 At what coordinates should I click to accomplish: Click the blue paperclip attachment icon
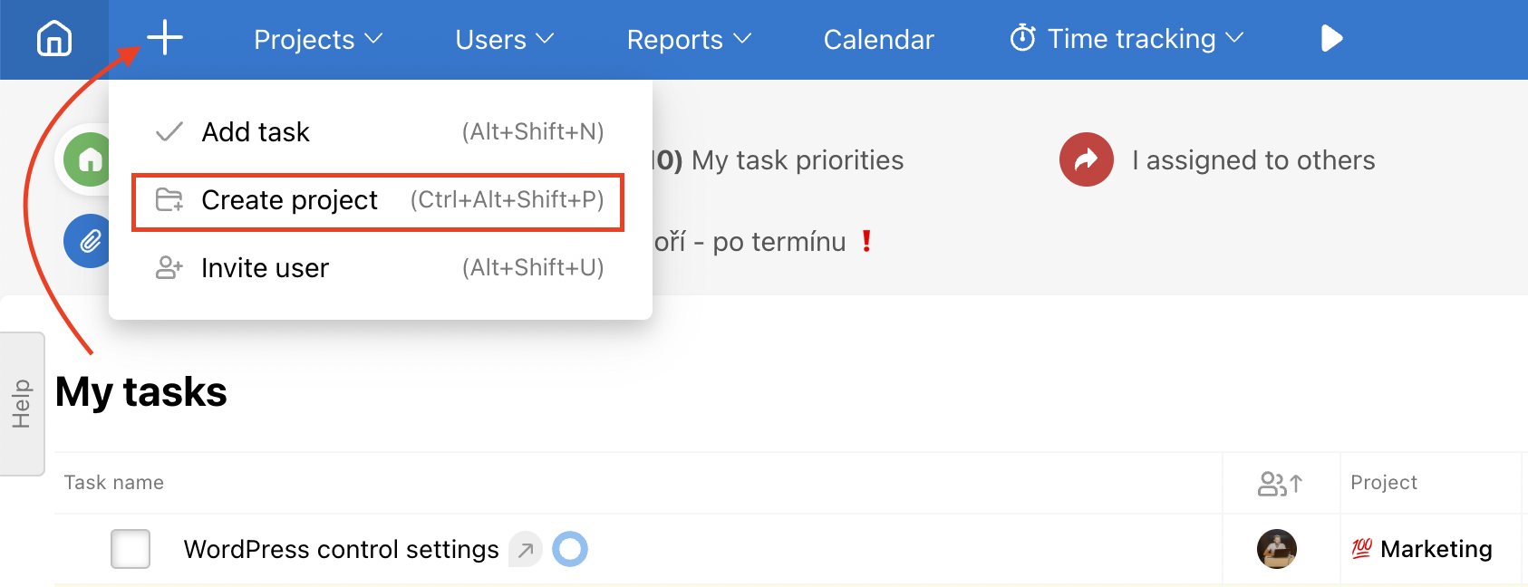coord(89,241)
